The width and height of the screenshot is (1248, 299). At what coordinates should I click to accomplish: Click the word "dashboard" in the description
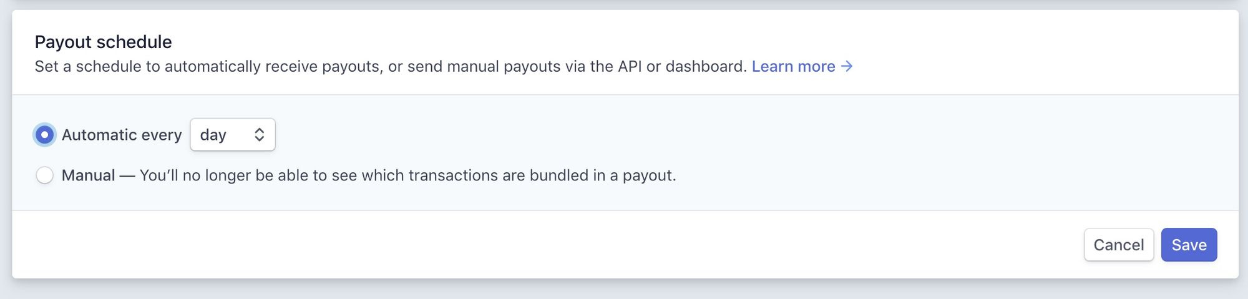705,67
